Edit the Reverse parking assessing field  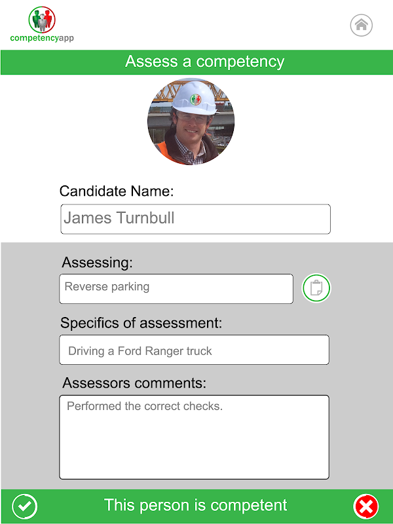tap(176, 289)
